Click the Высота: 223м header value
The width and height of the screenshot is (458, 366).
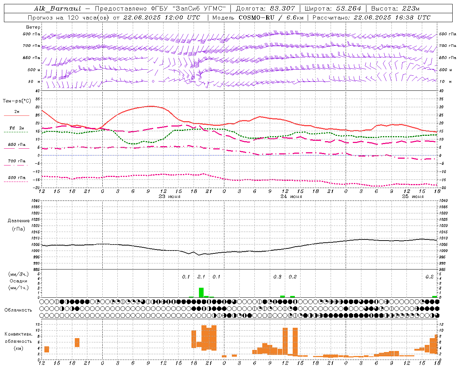click(x=395, y=9)
